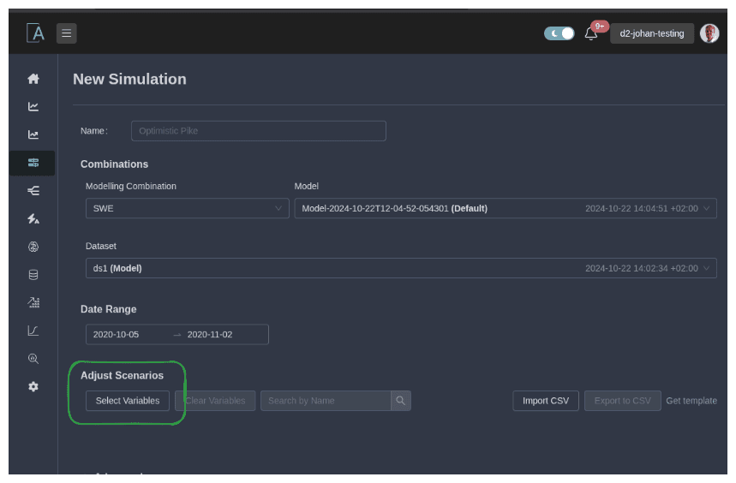Open the branching flow sidebar icon
Screen dimensions: 736x483
tap(33, 191)
